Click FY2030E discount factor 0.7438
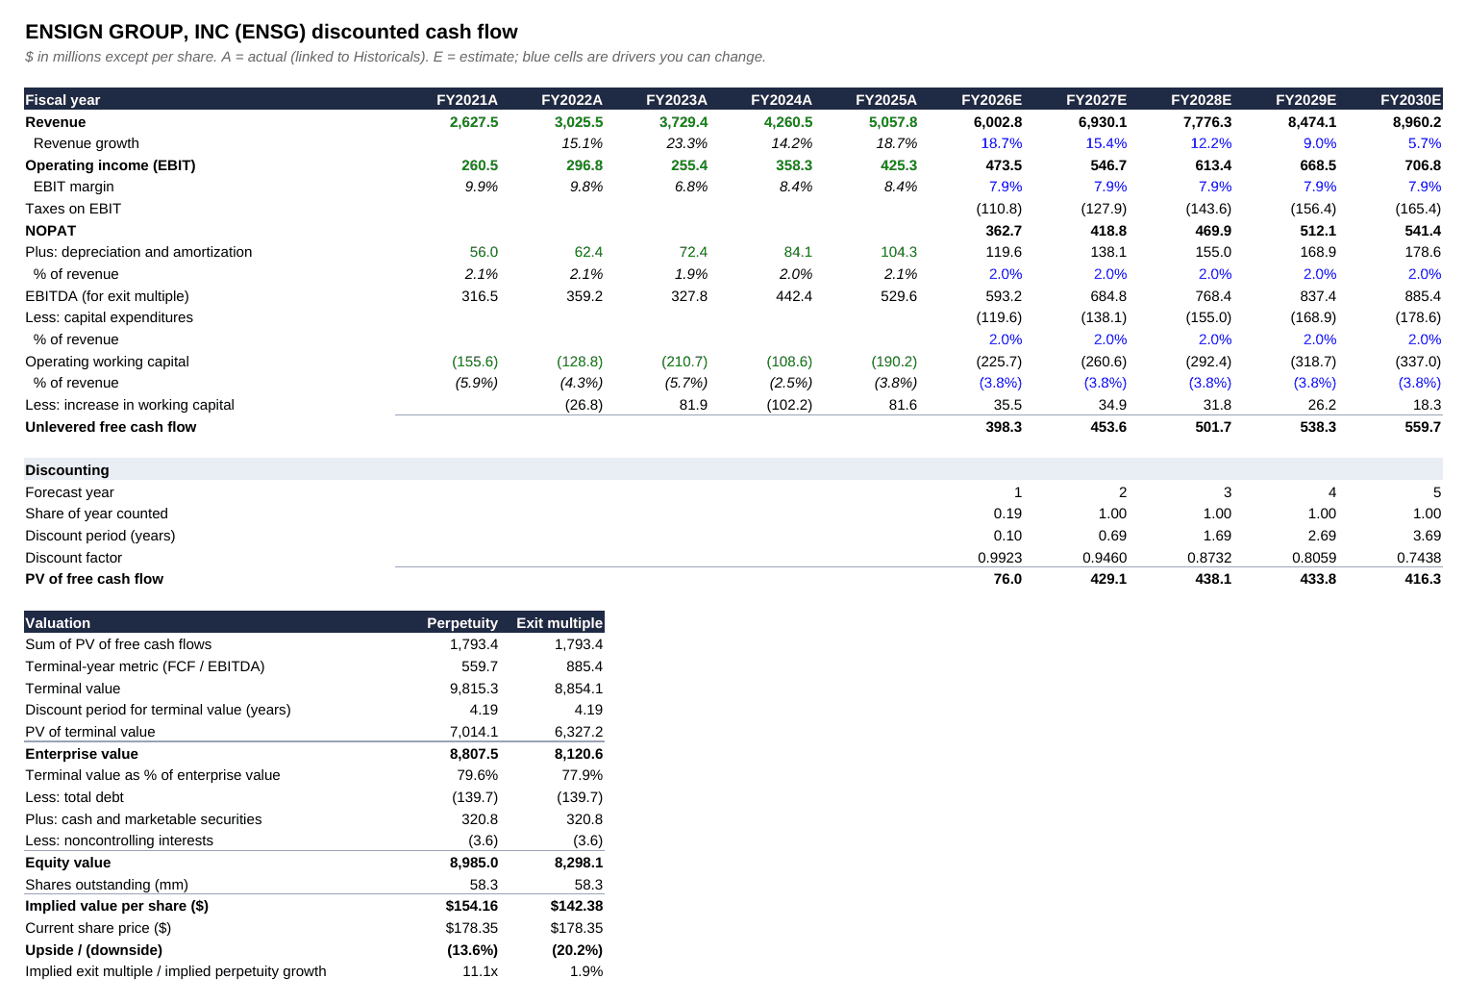The height and width of the screenshot is (1003, 1466). (x=1419, y=558)
